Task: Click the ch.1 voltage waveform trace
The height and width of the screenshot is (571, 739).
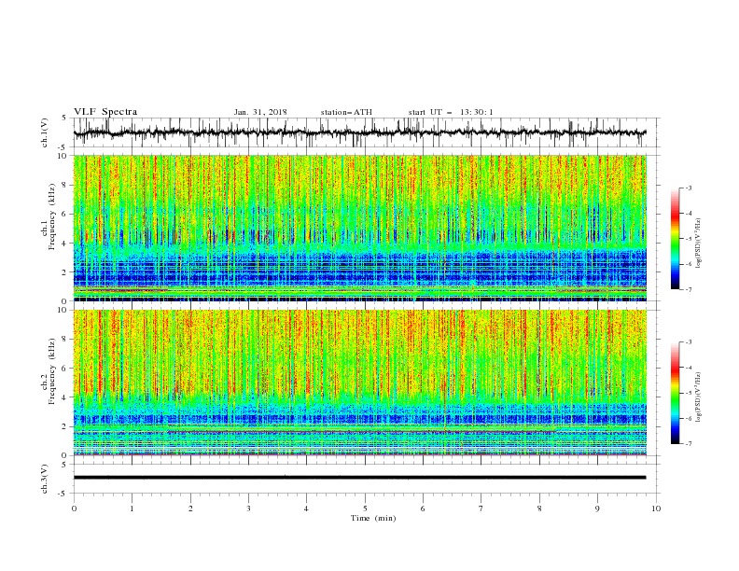Action: tap(359, 132)
